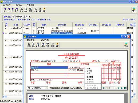
Task: Open Help in voucher query toolbar
Action: [57, 45]
